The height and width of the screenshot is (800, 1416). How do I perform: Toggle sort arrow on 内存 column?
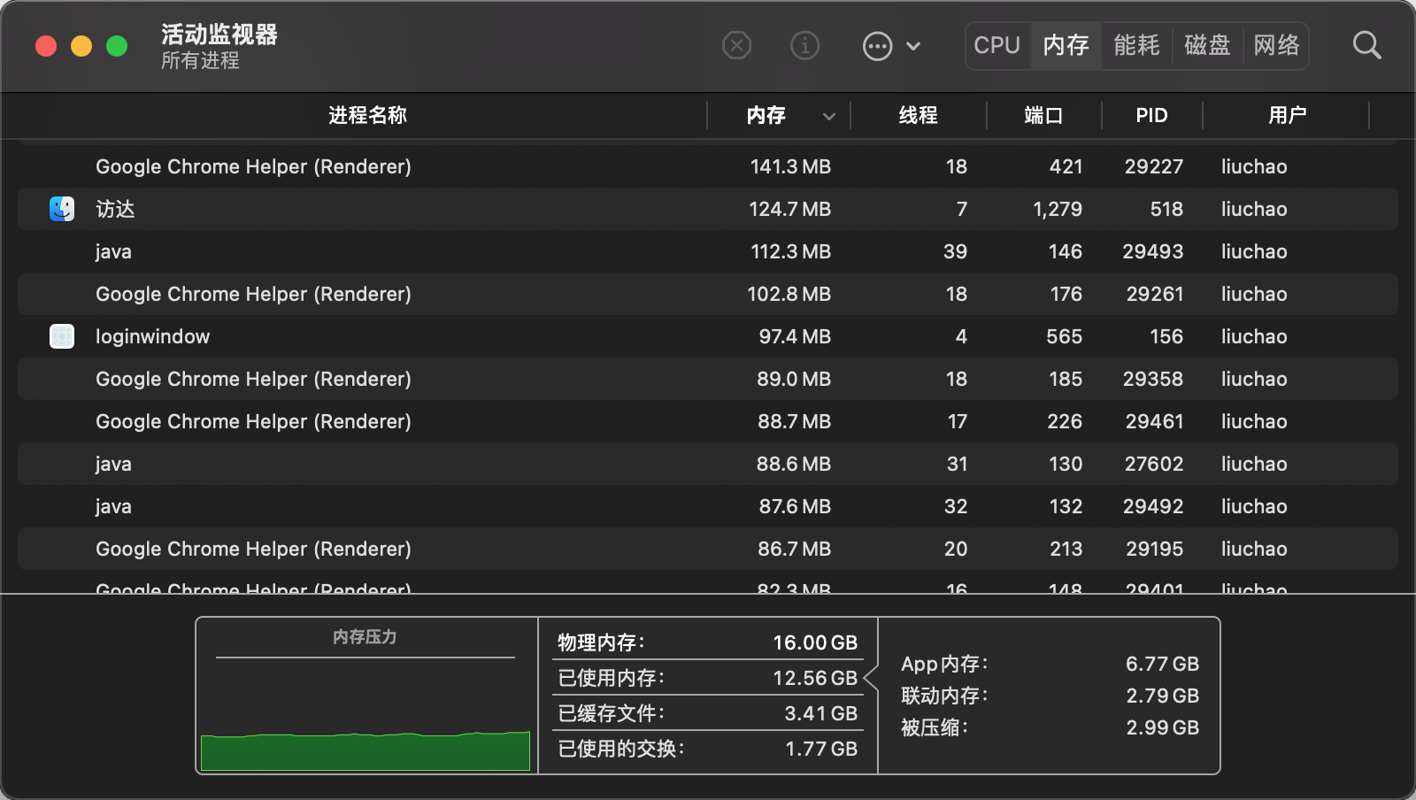pos(828,116)
